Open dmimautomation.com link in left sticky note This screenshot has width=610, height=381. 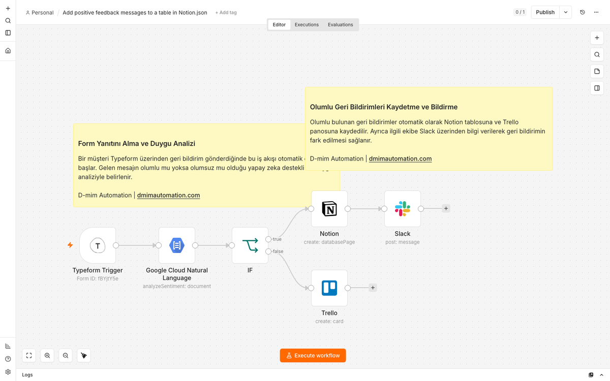[x=168, y=195]
